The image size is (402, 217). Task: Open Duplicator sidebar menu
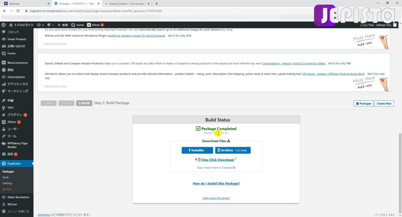coord(16,163)
